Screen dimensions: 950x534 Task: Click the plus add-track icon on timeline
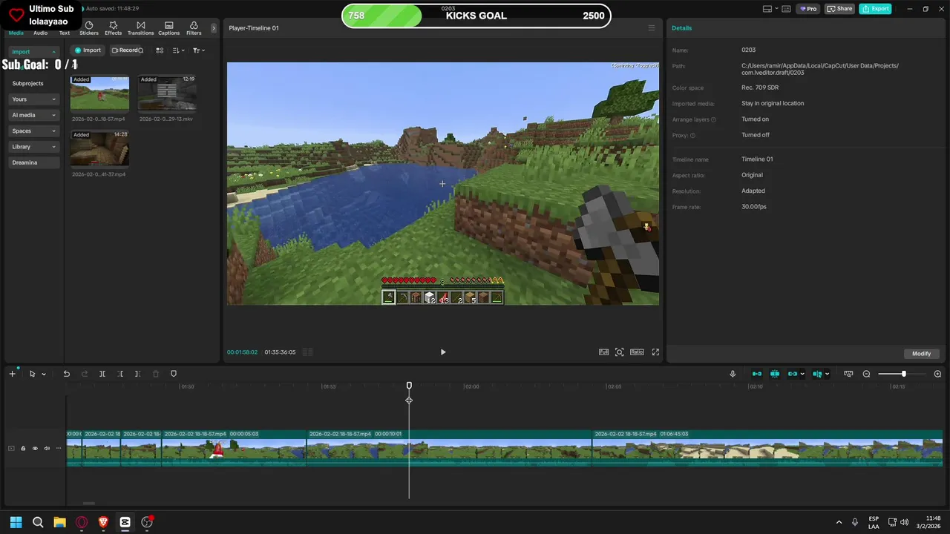tap(12, 374)
